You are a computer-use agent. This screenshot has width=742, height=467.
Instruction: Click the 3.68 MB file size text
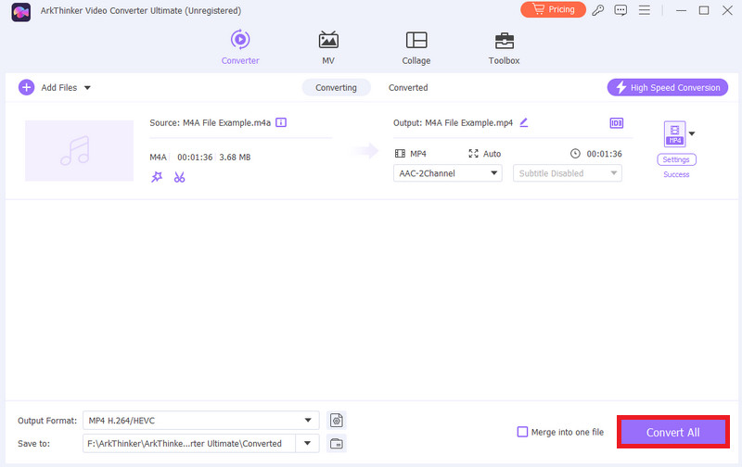(235, 157)
